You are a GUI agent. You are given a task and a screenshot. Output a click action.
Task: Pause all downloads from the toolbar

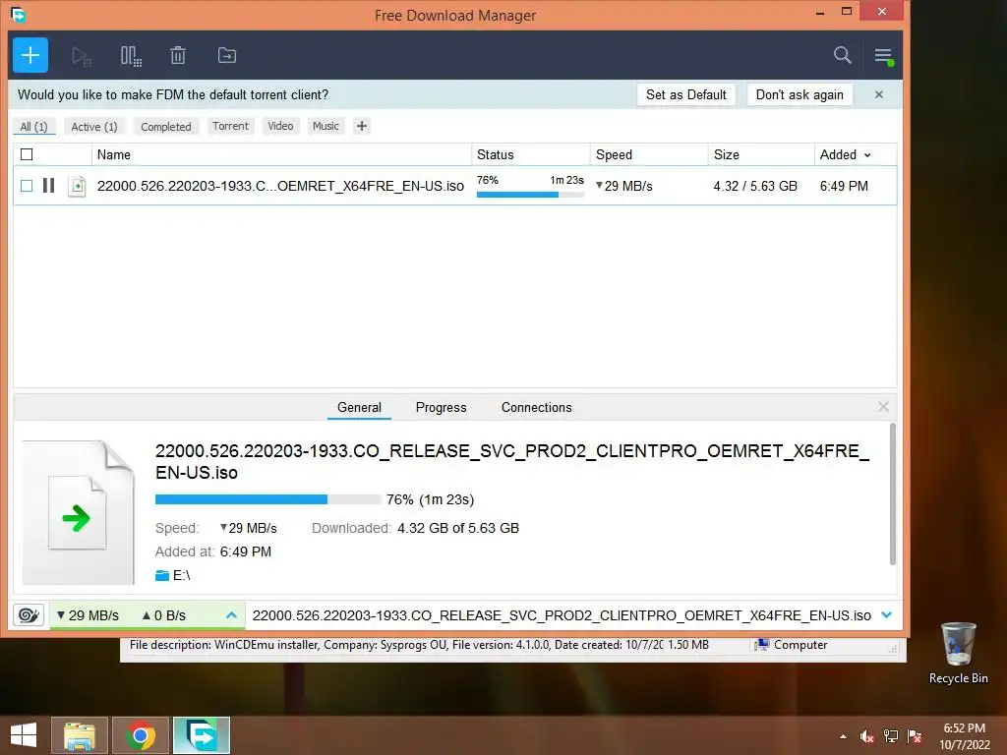131,56
